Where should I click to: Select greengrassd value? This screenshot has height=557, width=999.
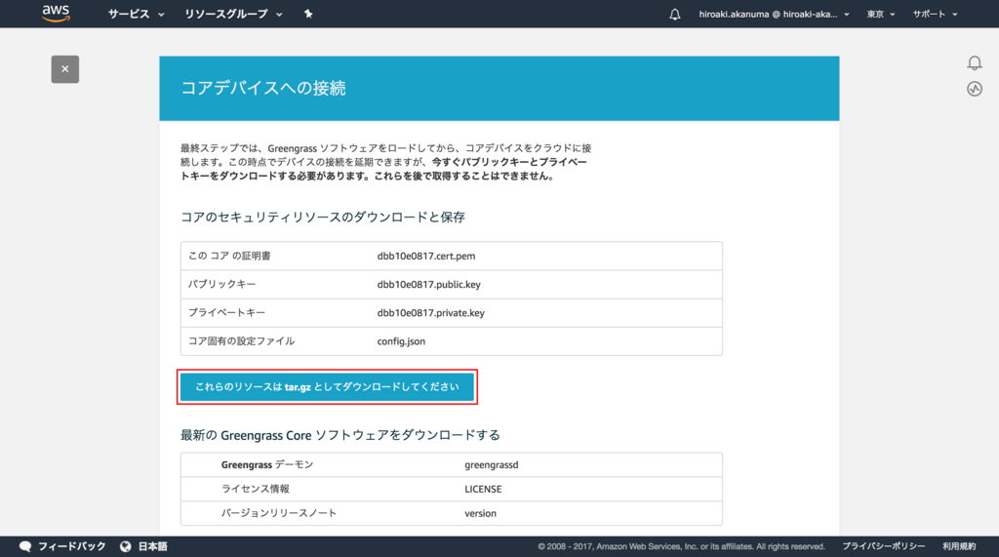[492, 464]
